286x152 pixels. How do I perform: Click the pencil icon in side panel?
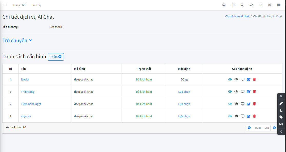281,103
